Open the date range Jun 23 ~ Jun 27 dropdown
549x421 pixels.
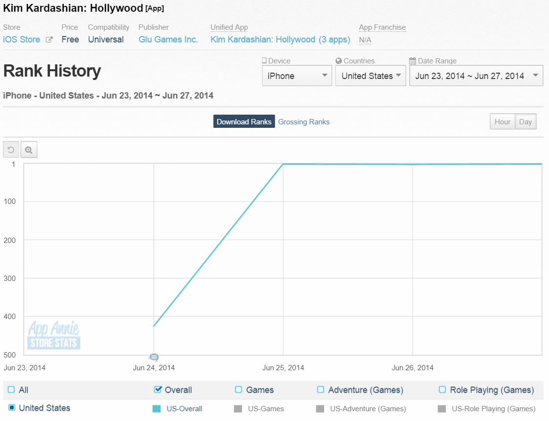[476, 76]
